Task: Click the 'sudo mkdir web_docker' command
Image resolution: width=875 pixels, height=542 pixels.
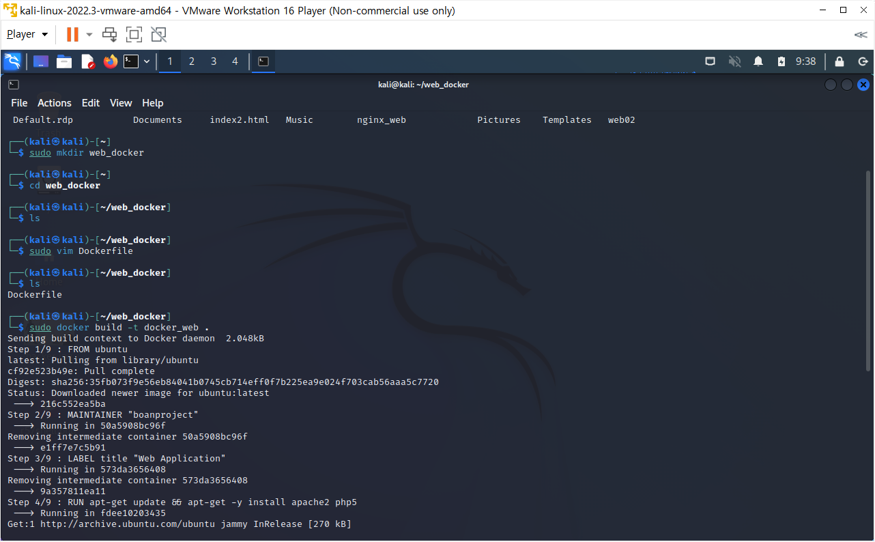Action: click(87, 153)
